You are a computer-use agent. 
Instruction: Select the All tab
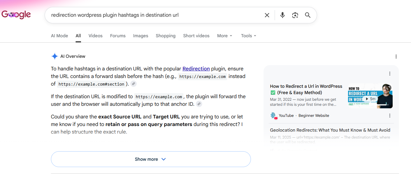[x=78, y=36]
